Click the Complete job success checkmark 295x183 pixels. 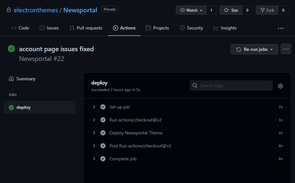tap(103, 159)
